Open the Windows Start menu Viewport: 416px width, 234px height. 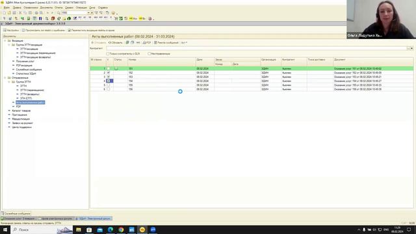(5, 229)
